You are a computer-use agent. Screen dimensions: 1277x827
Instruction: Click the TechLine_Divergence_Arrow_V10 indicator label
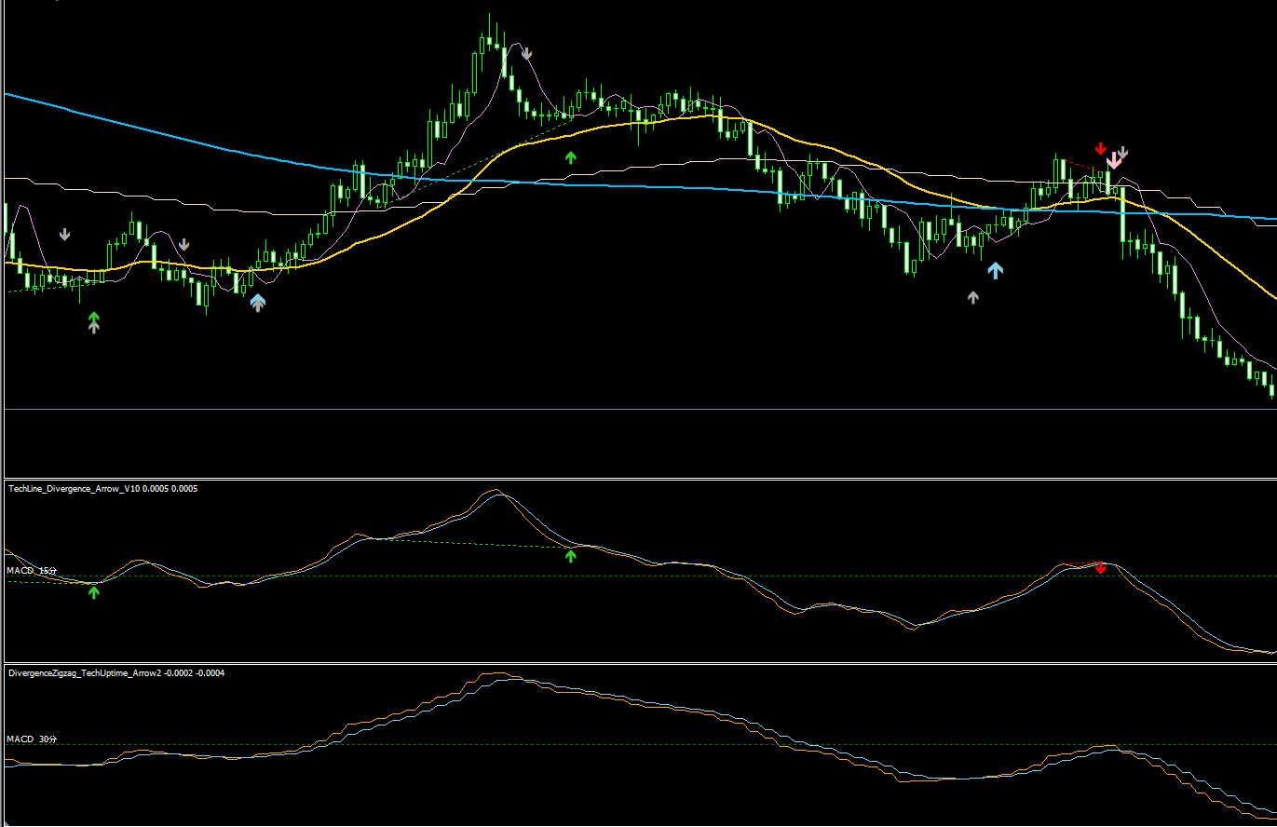(x=102, y=488)
